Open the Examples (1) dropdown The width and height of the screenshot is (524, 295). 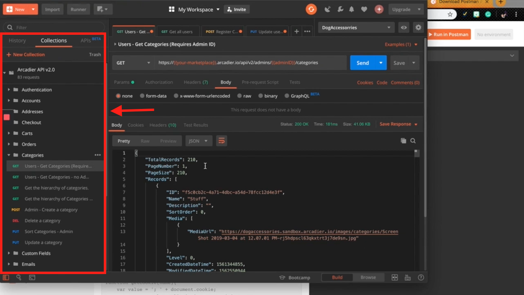coord(401,44)
